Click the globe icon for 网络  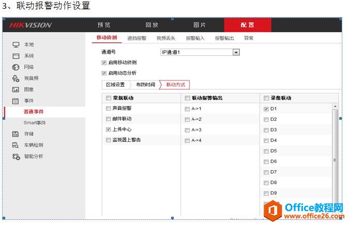pyautogui.click(x=16, y=67)
